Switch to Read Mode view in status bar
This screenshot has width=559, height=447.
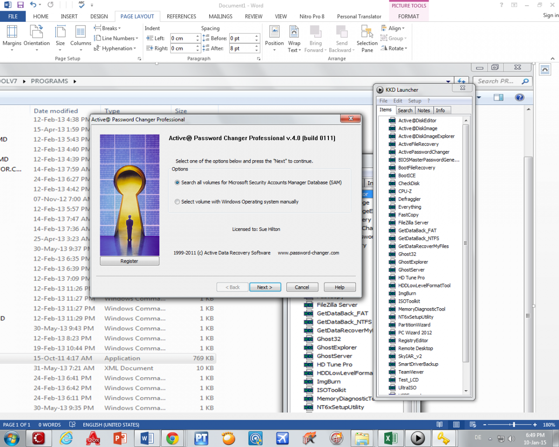pos(439,425)
